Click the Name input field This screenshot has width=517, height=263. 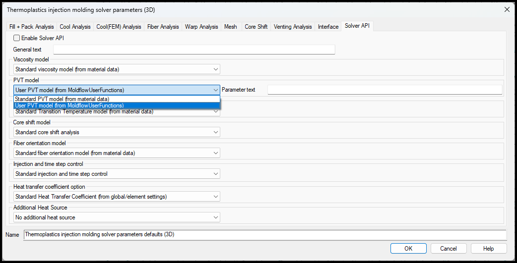265,235
